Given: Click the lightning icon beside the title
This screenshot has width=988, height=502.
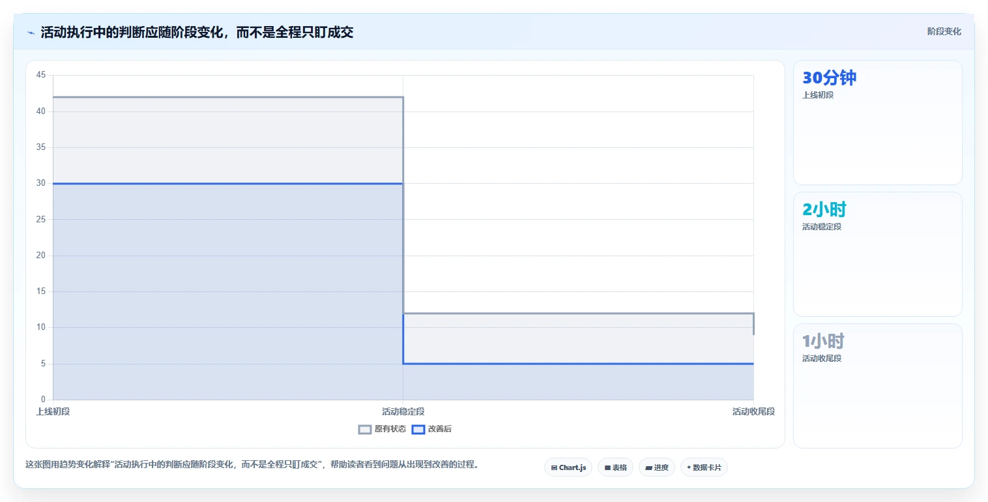Looking at the screenshot, I should (x=31, y=33).
